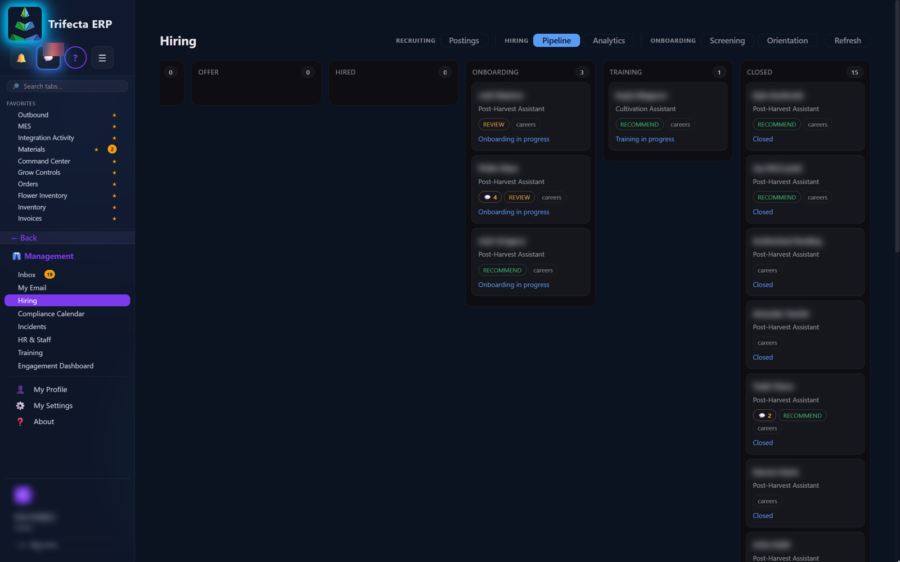
Task: Open the Screening tab
Action: coord(727,40)
